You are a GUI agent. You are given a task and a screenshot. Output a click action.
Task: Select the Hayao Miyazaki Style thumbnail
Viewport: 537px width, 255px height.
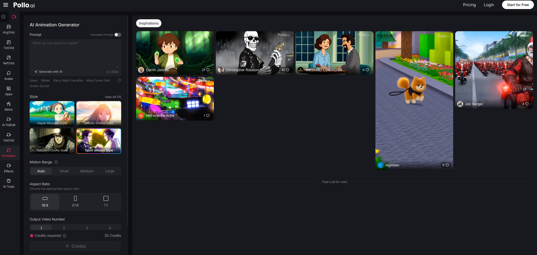click(x=52, y=113)
